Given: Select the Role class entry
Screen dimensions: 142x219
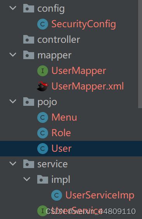Looking at the screenshot, I should (x=61, y=133).
